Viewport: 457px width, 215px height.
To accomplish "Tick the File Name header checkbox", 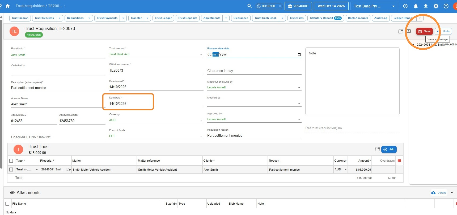I will [7, 204].
